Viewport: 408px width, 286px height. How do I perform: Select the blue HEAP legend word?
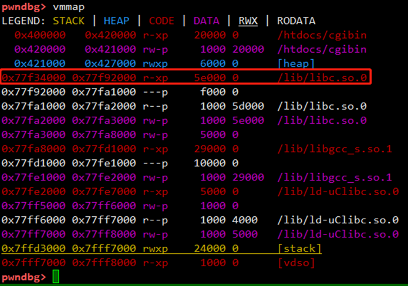[117, 21]
